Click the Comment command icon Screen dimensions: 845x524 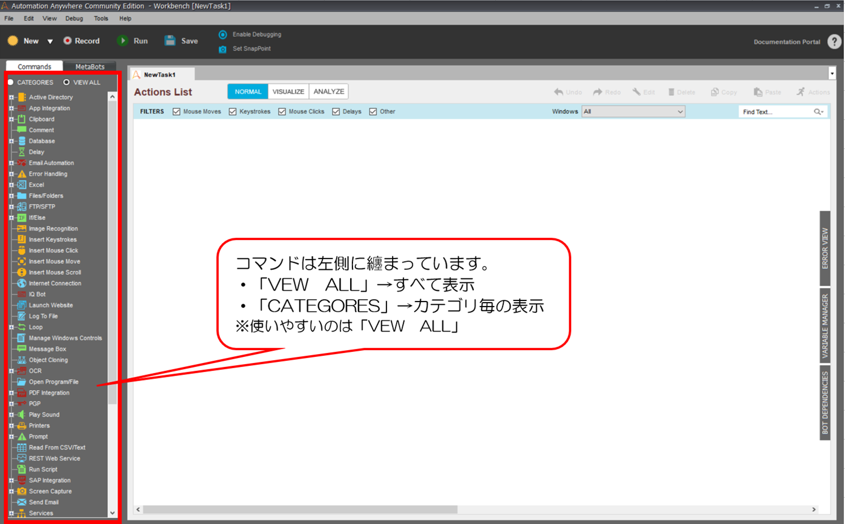(x=21, y=130)
